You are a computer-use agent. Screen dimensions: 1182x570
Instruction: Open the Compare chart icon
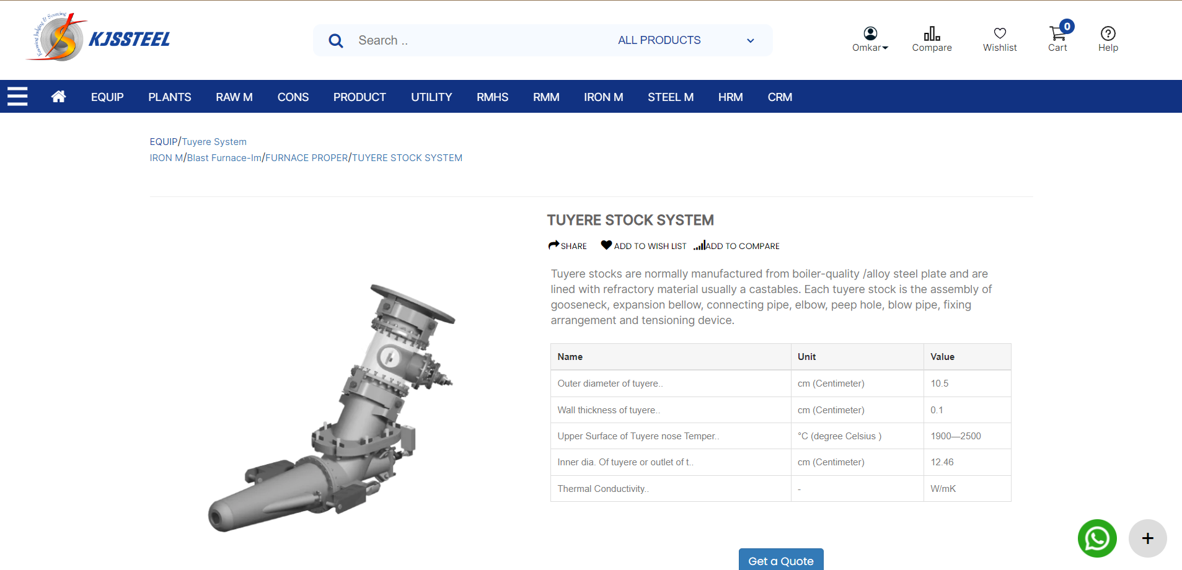tap(932, 33)
